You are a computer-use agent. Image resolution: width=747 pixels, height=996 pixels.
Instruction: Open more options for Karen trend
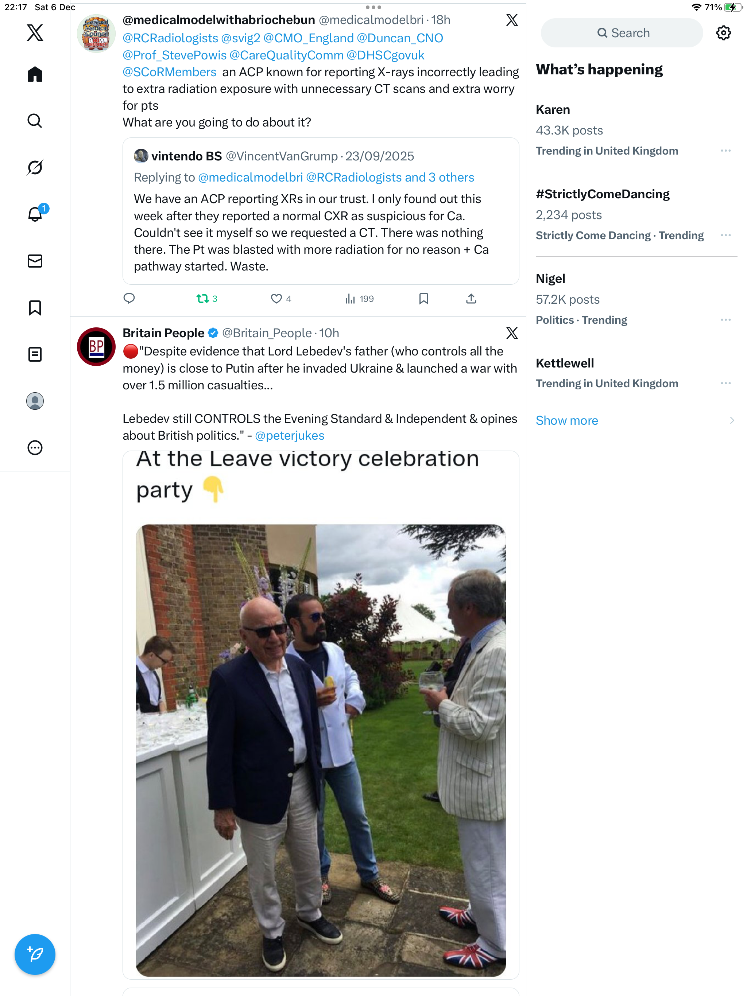(x=725, y=151)
